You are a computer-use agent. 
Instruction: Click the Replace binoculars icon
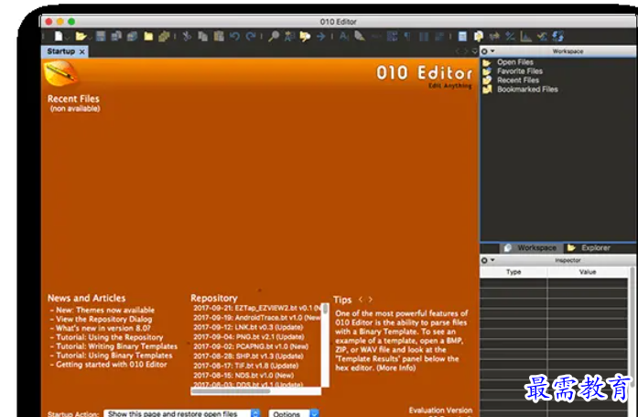(289, 37)
